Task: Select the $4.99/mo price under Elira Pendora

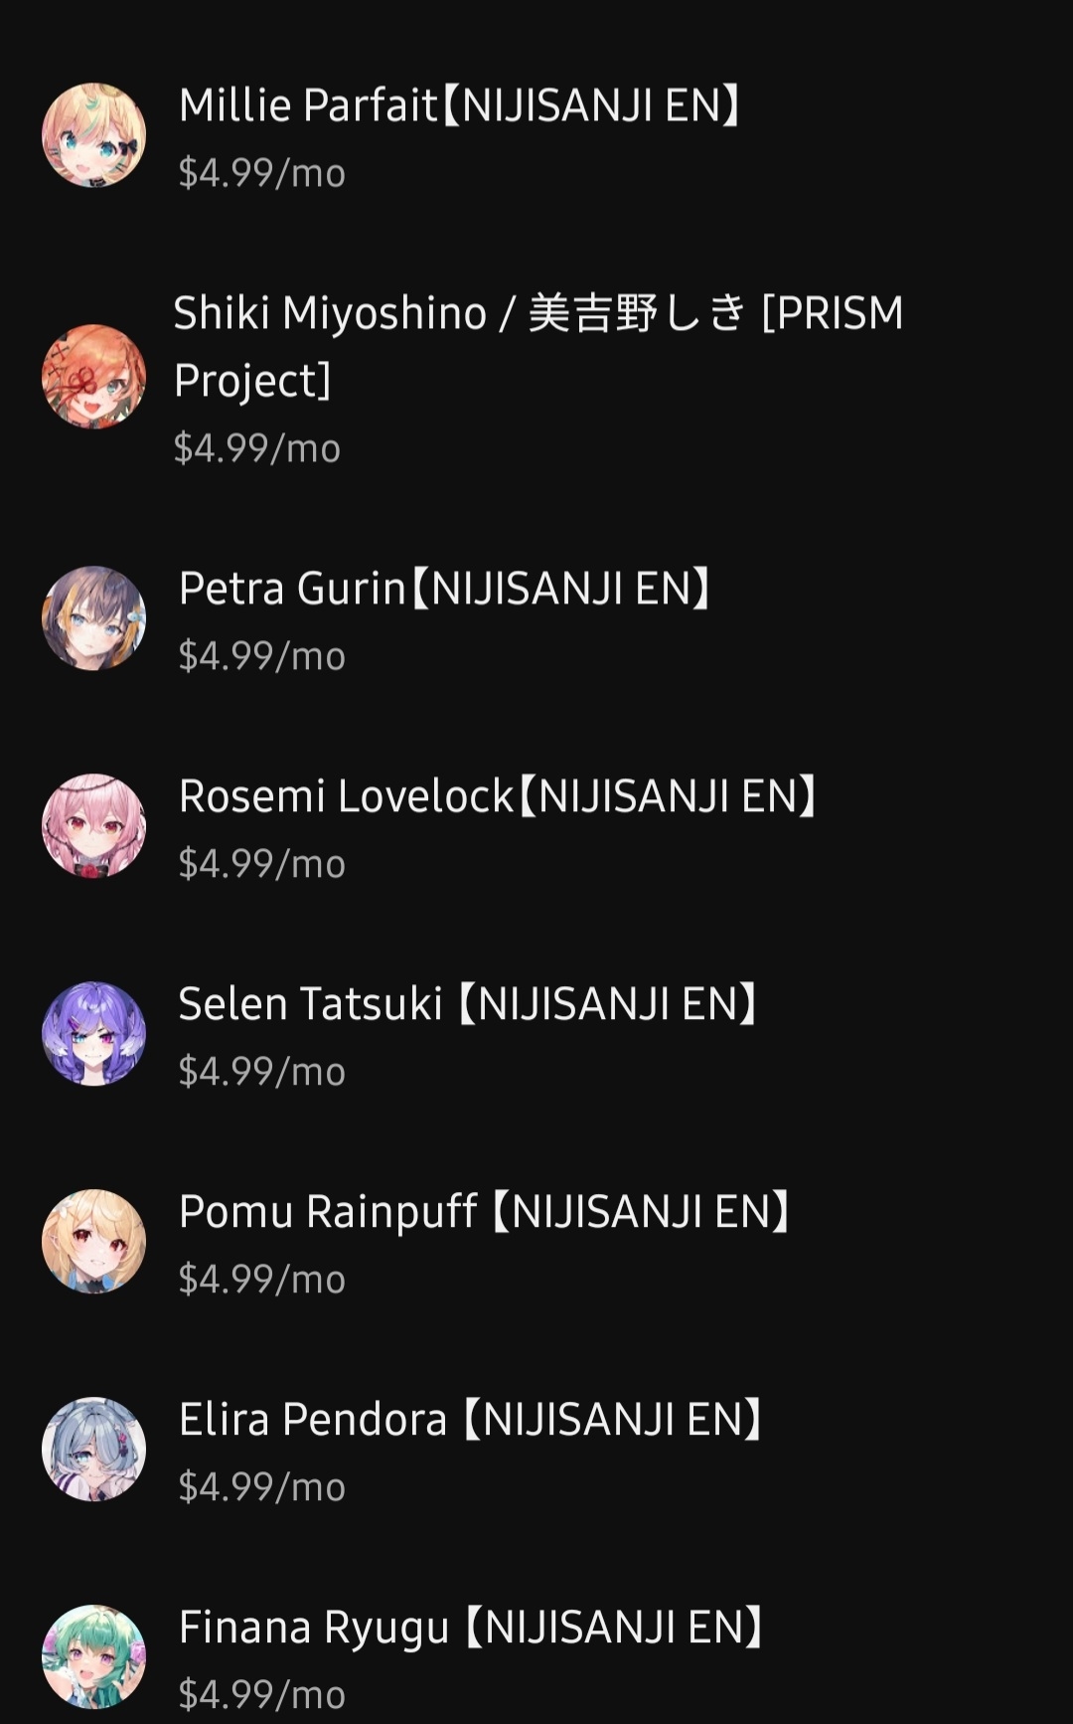Action: click(262, 1487)
